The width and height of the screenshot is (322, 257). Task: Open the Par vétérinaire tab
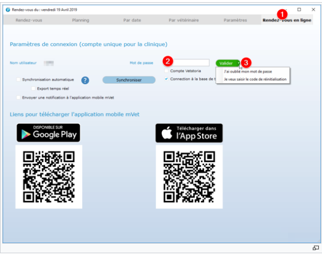click(x=184, y=20)
